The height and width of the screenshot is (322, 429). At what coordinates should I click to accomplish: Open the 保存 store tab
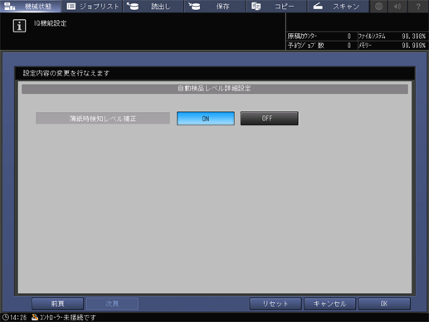(x=215, y=6)
